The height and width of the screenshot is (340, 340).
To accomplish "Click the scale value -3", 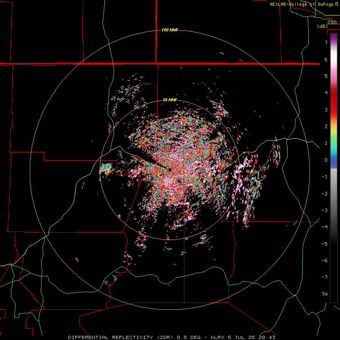I will click(325, 210).
